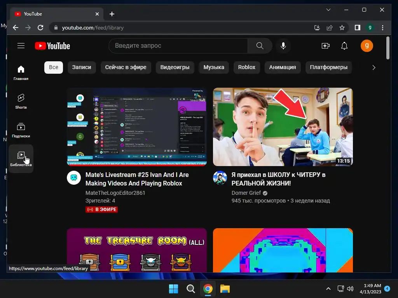The image size is (398, 298).
Task: Click Chrome icon in taskbar
Action: coord(208,289)
